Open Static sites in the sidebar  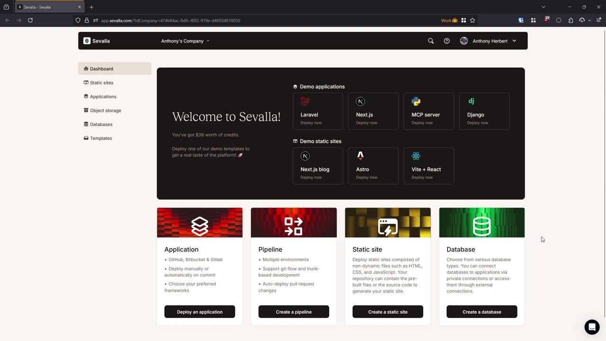(x=115, y=82)
